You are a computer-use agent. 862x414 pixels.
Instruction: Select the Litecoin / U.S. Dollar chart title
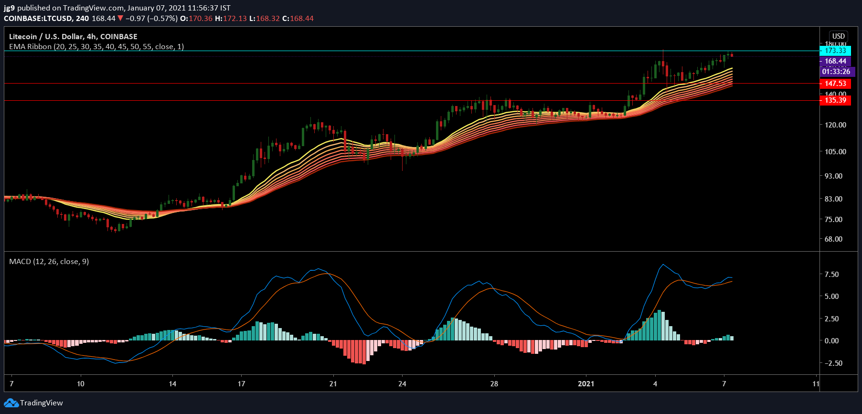coord(73,36)
